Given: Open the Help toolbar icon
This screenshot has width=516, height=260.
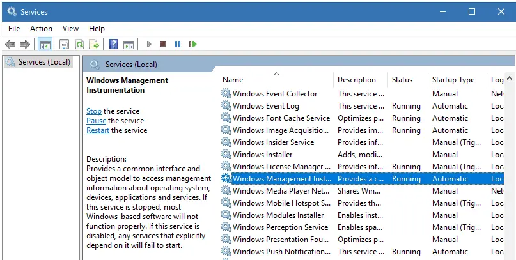Looking at the screenshot, I should click(x=113, y=44).
